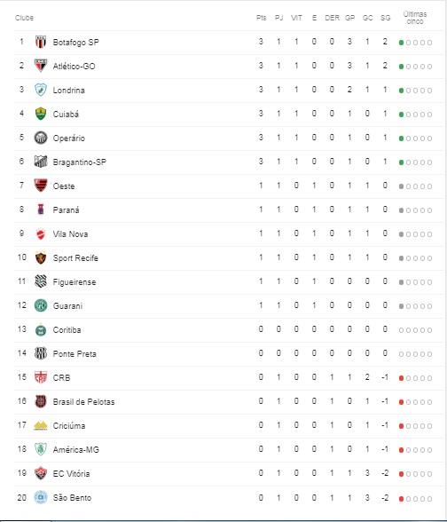Click Botafogo SP's green last-match dot
The image size is (447, 522).
[x=401, y=43]
